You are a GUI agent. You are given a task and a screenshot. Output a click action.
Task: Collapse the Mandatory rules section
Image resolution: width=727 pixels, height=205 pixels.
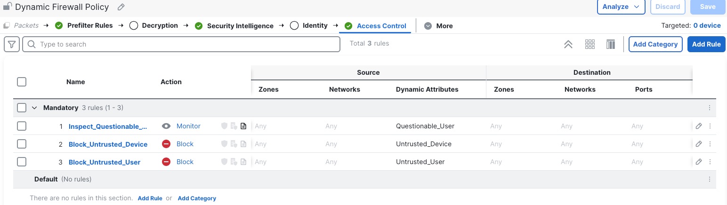[x=34, y=108]
